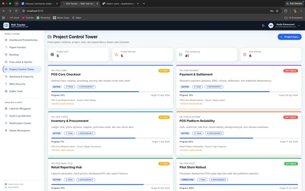
Task: Click the Peta Jalan & Sprints icon
Action: 6,62
